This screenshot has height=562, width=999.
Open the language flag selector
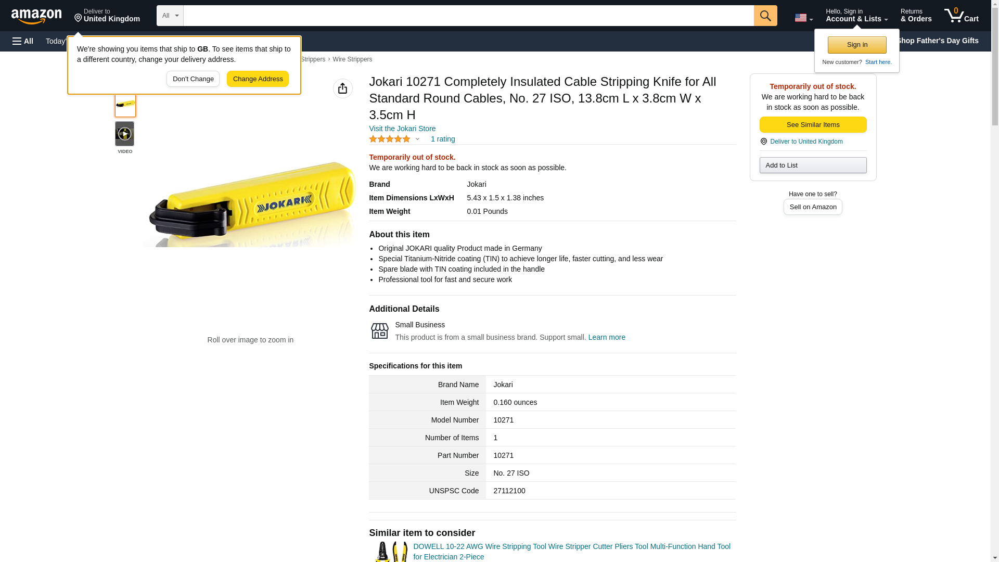pos(803,18)
